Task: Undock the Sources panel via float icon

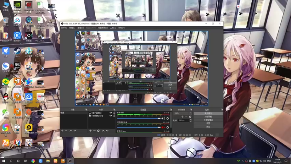Action: click(114, 110)
